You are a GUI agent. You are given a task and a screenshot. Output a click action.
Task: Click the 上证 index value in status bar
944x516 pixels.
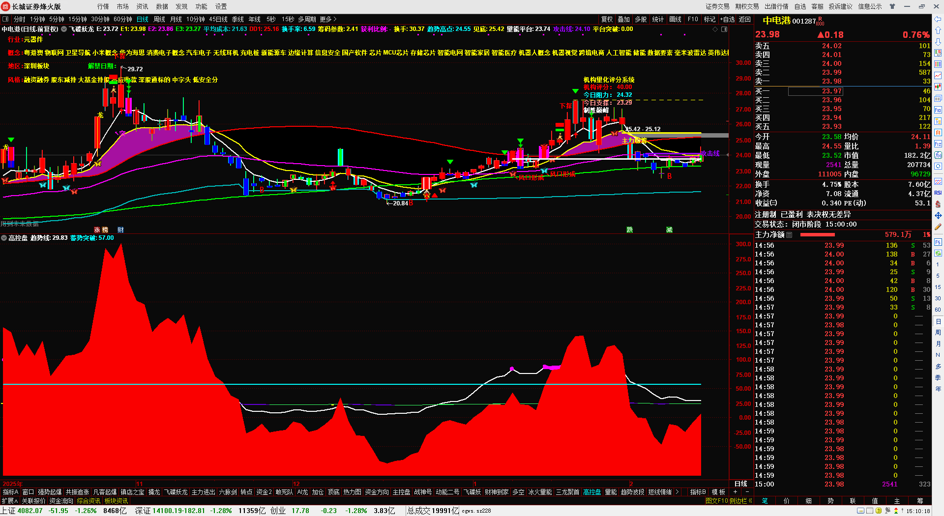(30, 511)
